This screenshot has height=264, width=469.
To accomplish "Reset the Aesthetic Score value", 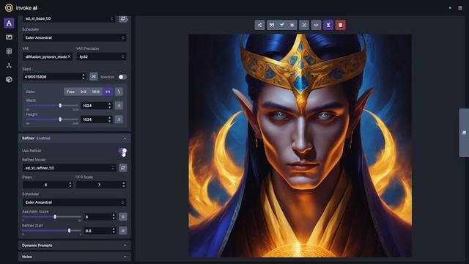I will tap(123, 216).
